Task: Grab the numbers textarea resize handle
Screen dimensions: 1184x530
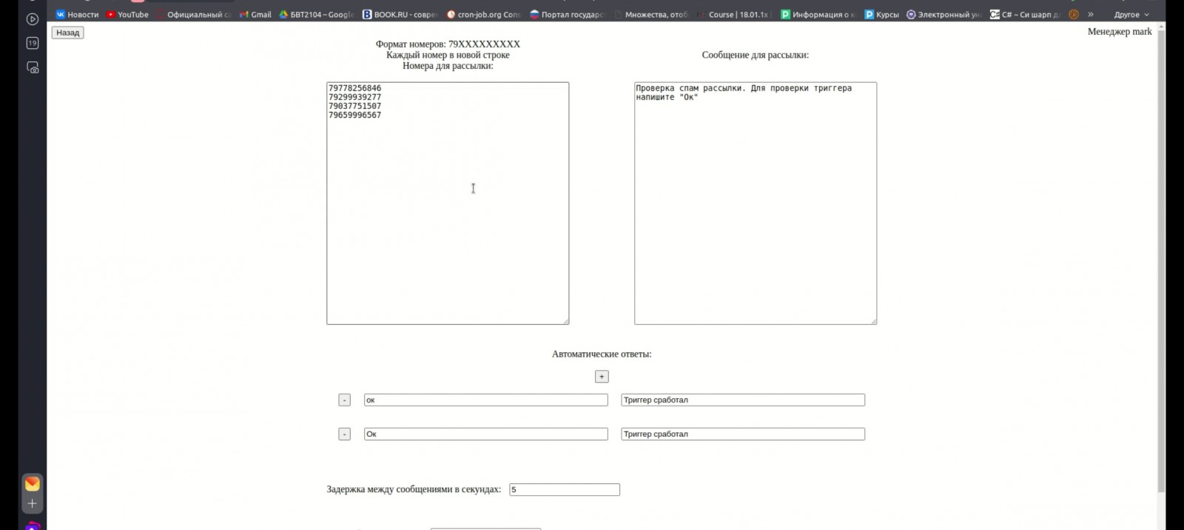Action: tap(565, 321)
